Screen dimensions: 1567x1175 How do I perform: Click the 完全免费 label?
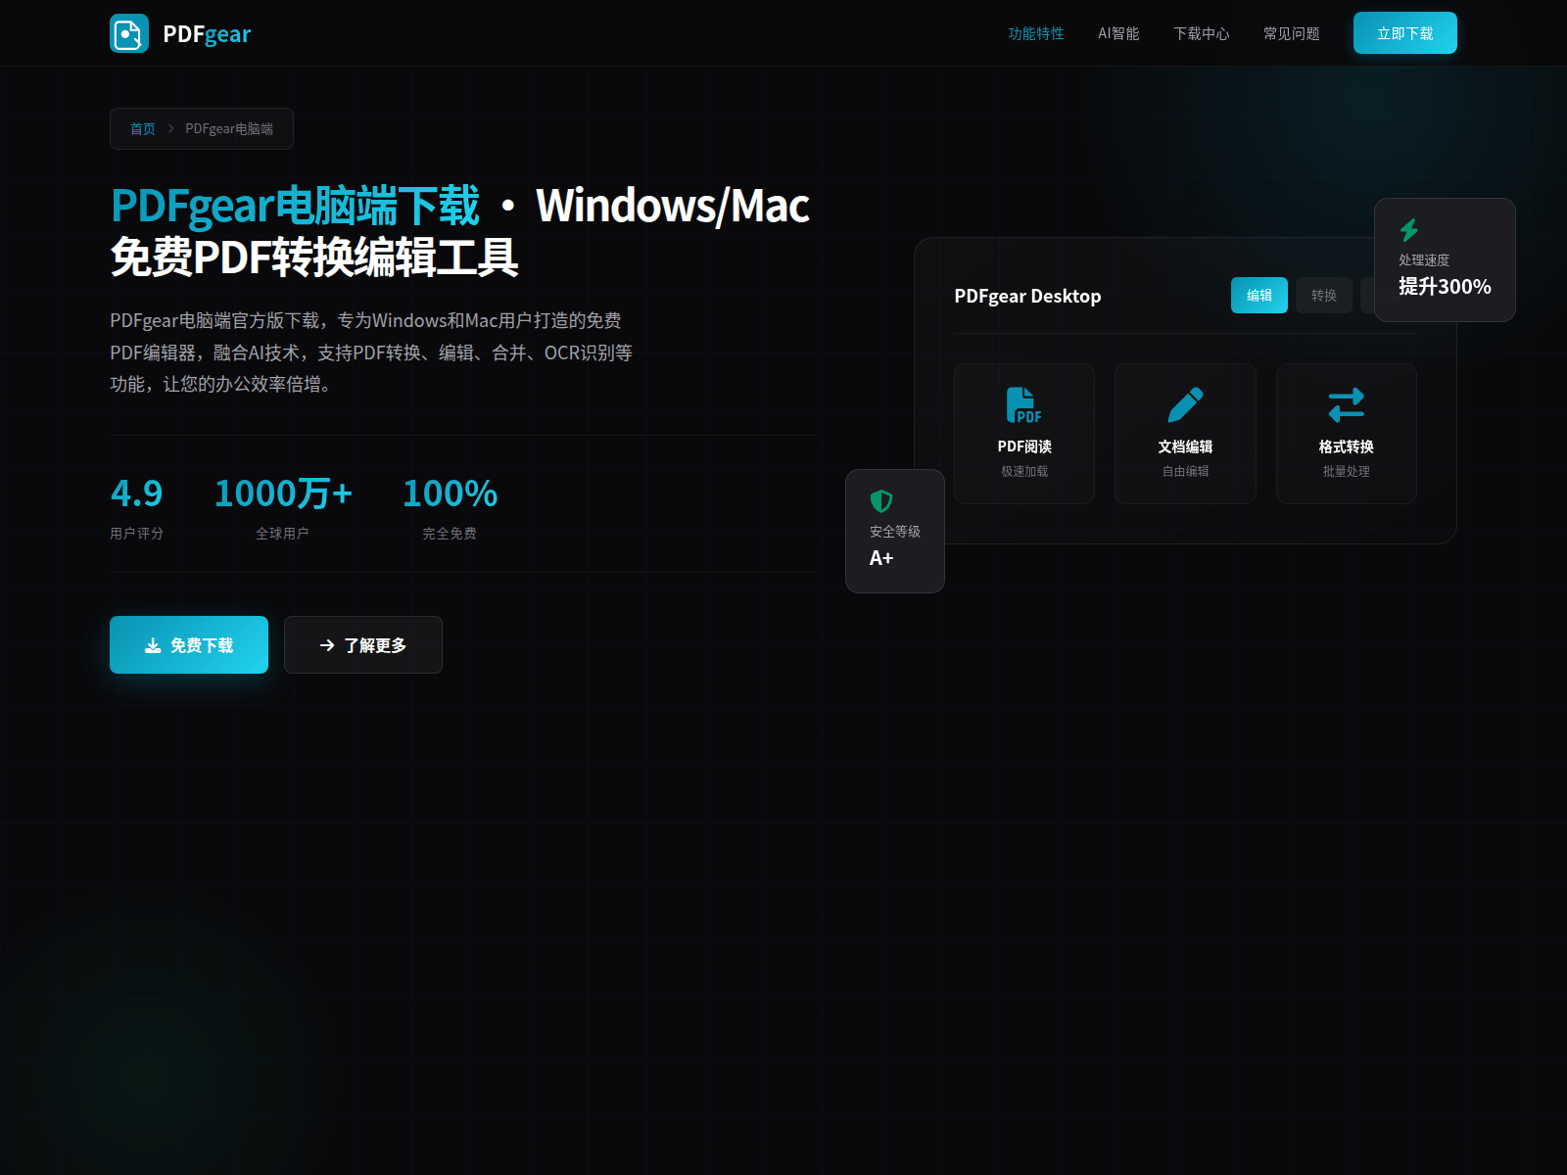click(x=450, y=534)
